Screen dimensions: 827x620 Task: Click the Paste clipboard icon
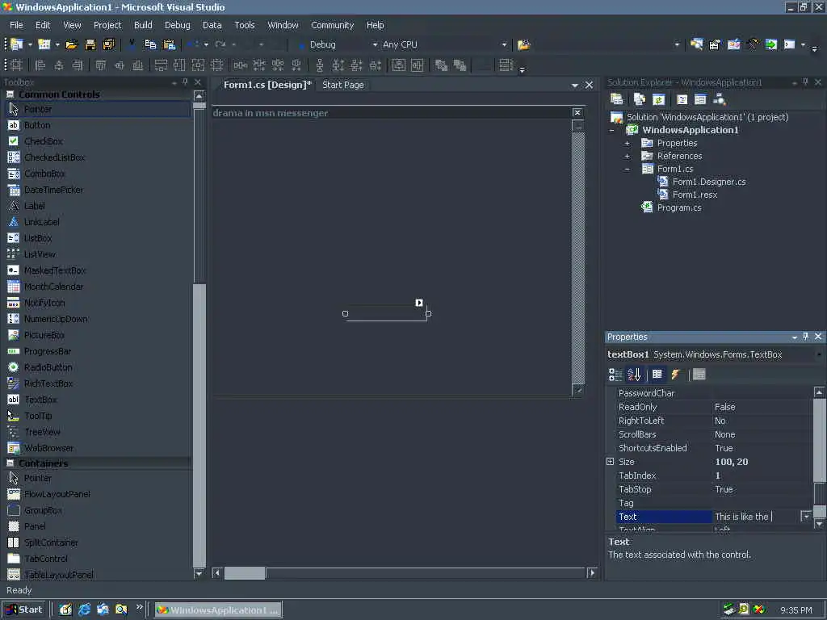[169, 45]
